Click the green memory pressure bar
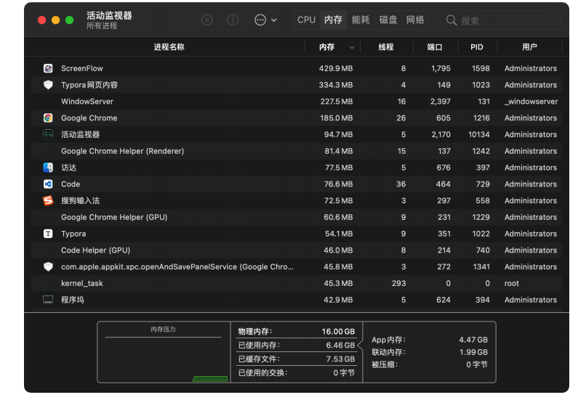 tap(210, 379)
